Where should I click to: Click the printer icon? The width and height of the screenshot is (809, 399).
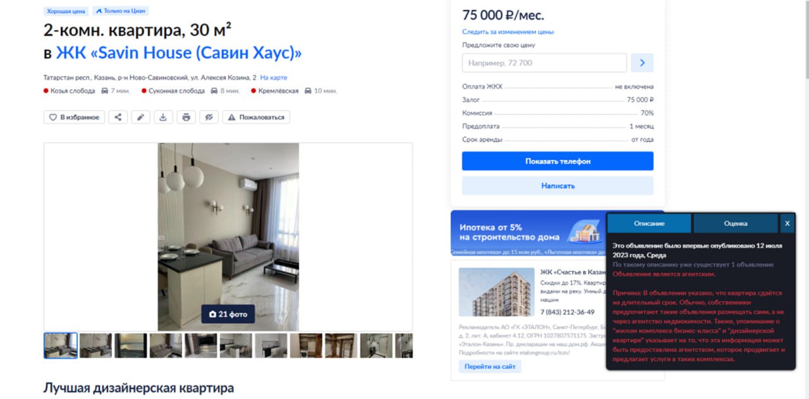pyautogui.click(x=186, y=117)
